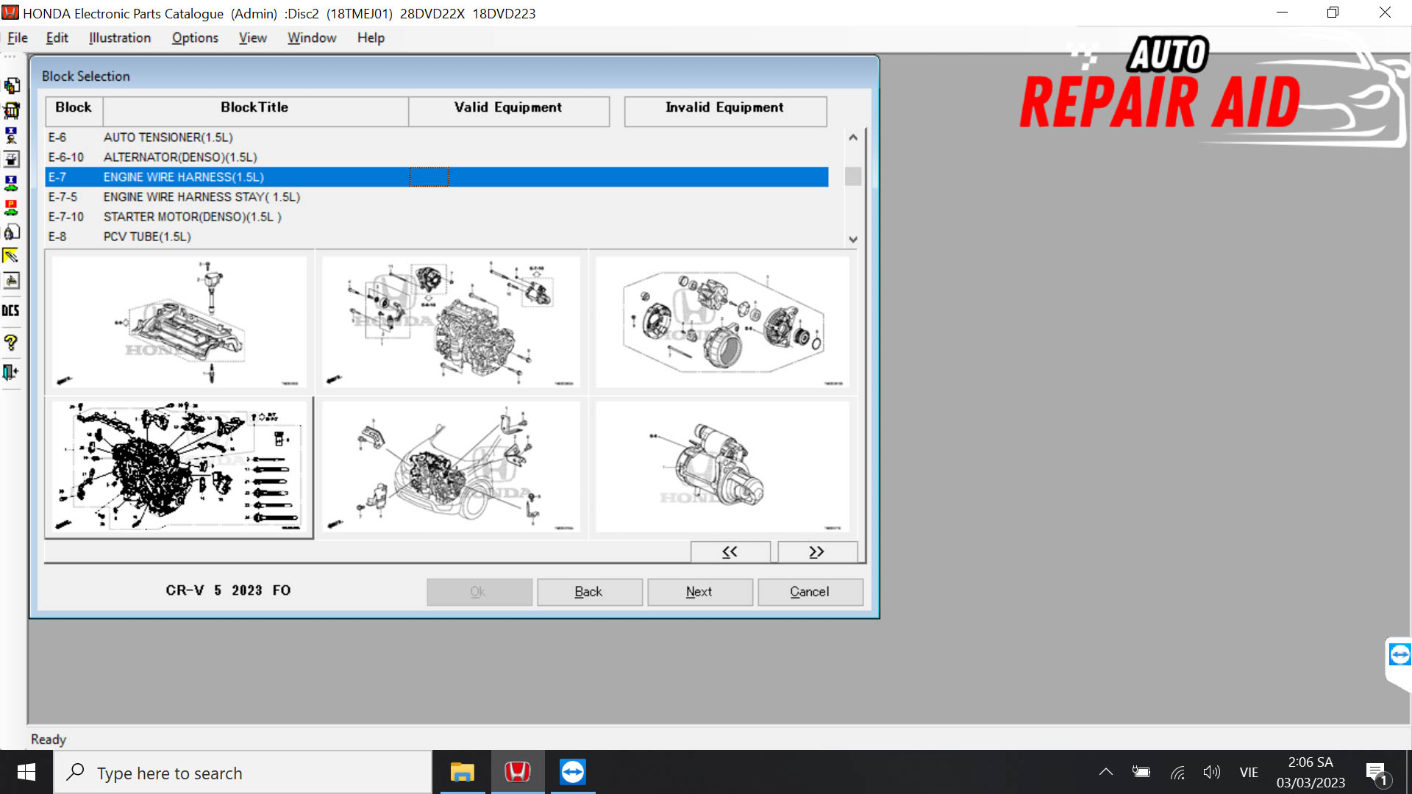Select the alternator exploded view thumbnail
The image size is (1412, 794).
pos(722,322)
